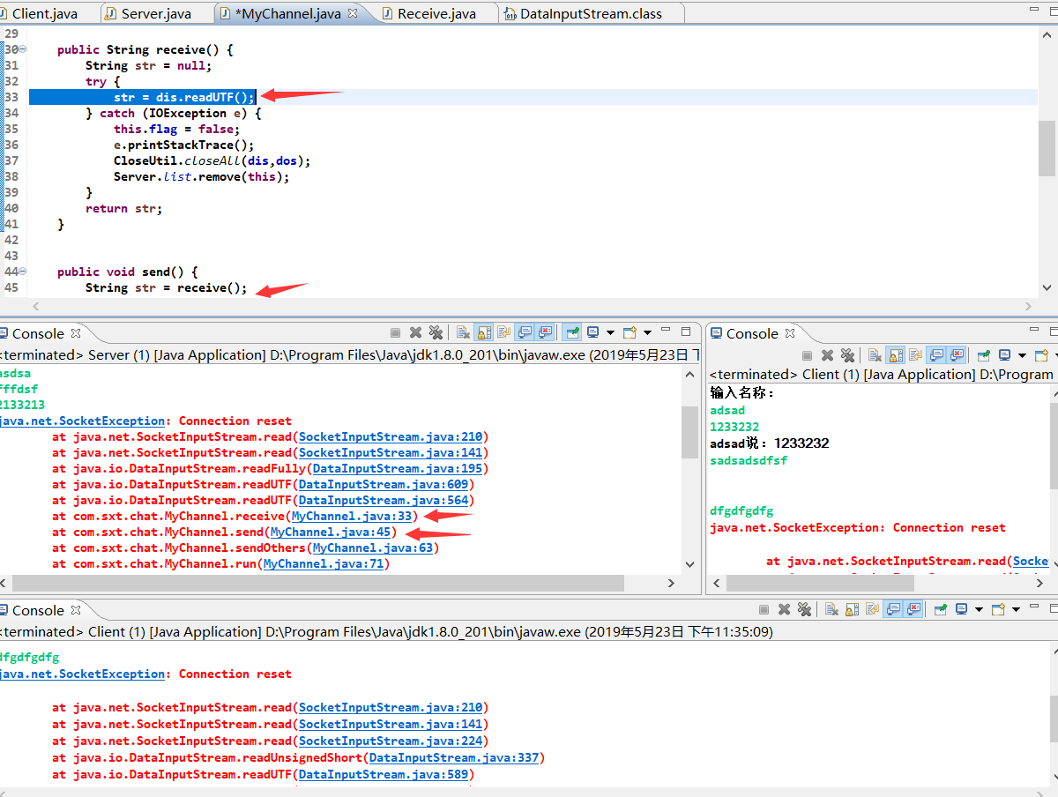
Task: Toggle Scroll Lock in right Client console
Action: click(896, 355)
